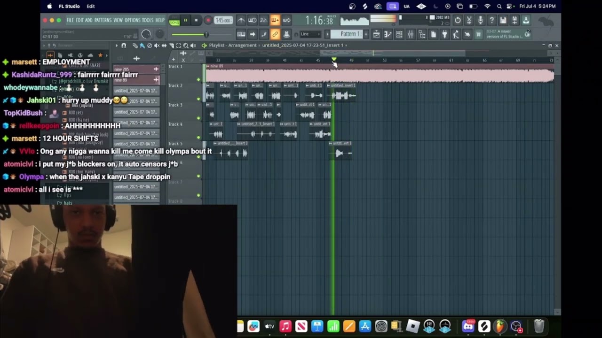Select the 'nine 89' item in the picker
Screen dimensions: 602x338
coord(136,80)
